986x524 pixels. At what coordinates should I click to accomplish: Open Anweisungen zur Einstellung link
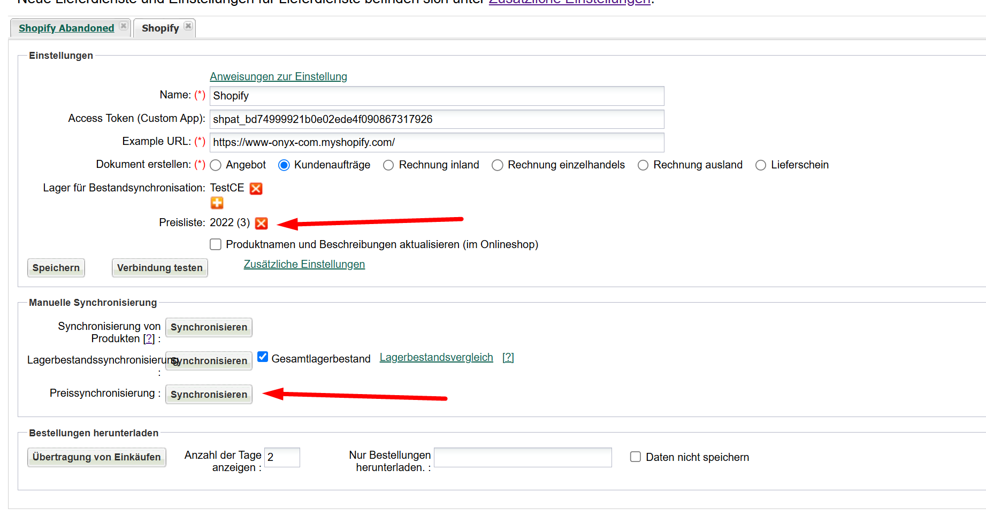tap(278, 76)
